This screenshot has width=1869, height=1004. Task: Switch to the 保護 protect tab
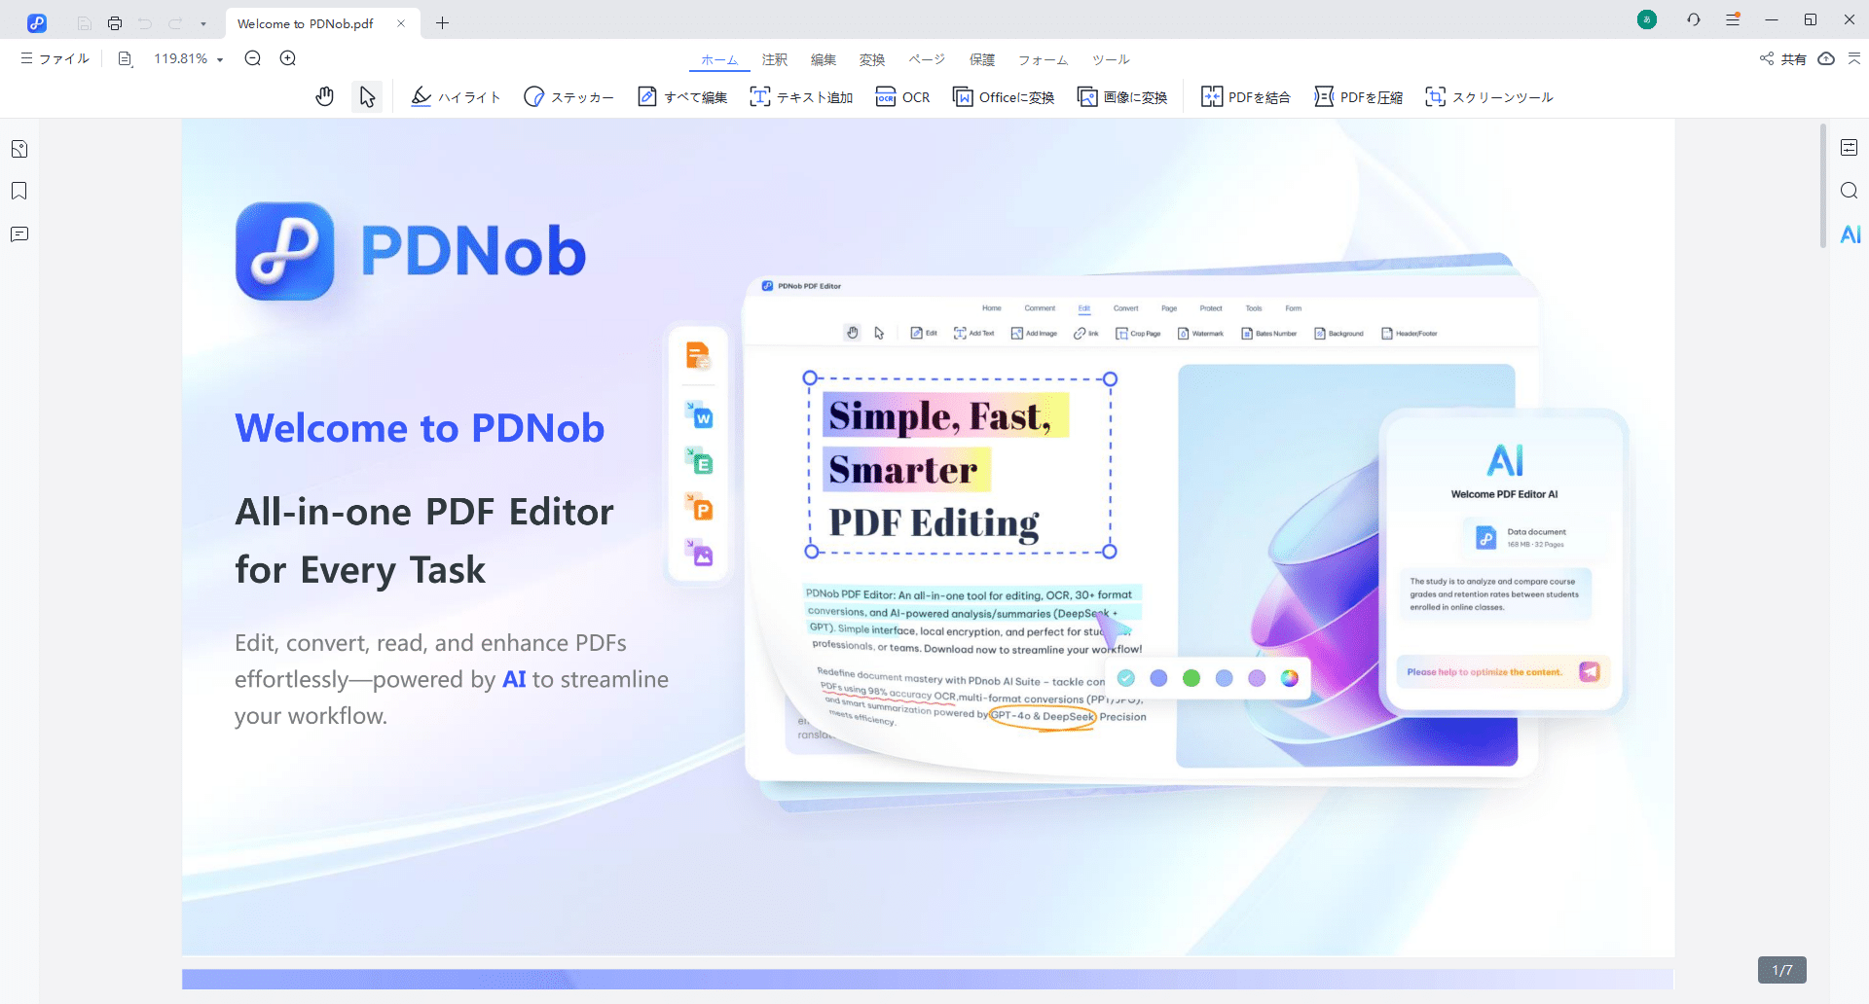(x=982, y=59)
